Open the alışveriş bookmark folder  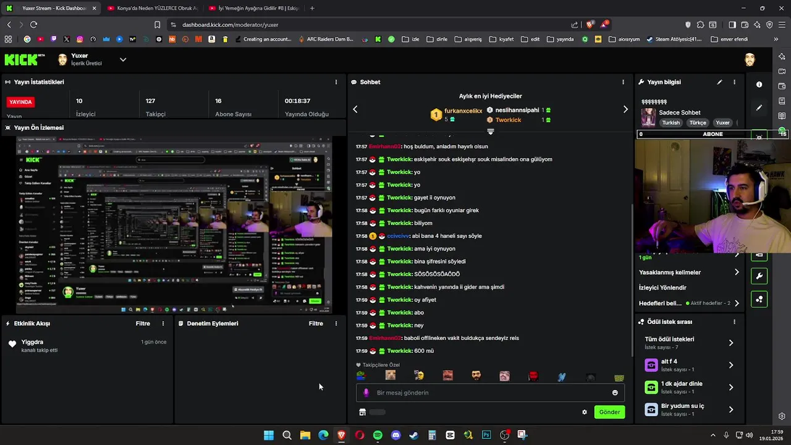[x=468, y=39]
